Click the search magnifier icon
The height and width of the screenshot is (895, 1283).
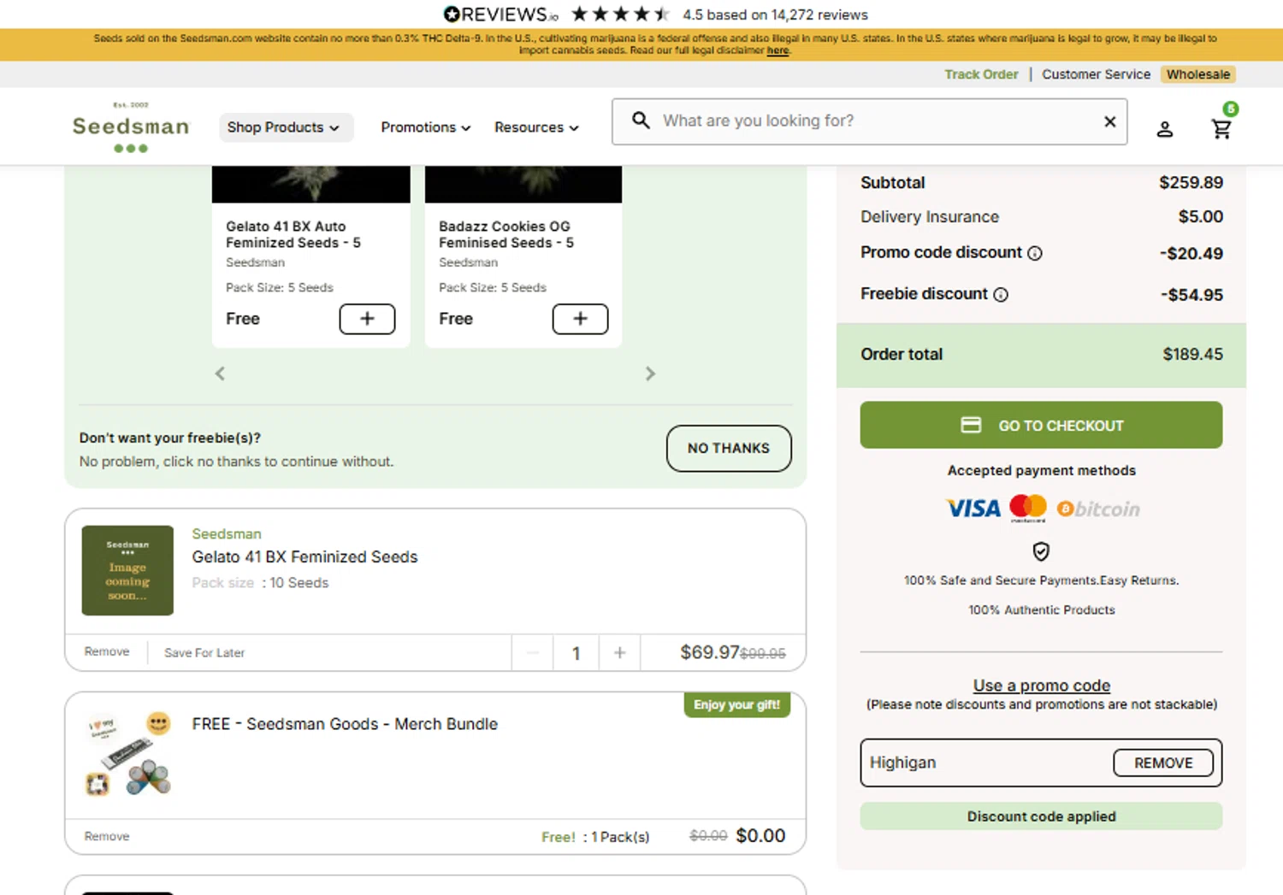click(641, 121)
